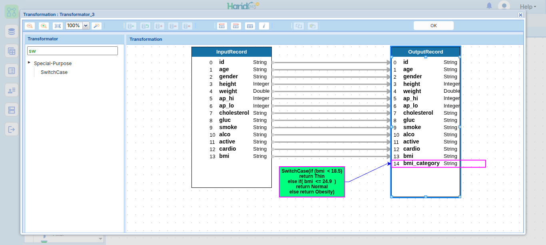Screen dimensions: 546x245
Task: Click the server sidebar icon
Action: pyautogui.click(x=12, y=110)
